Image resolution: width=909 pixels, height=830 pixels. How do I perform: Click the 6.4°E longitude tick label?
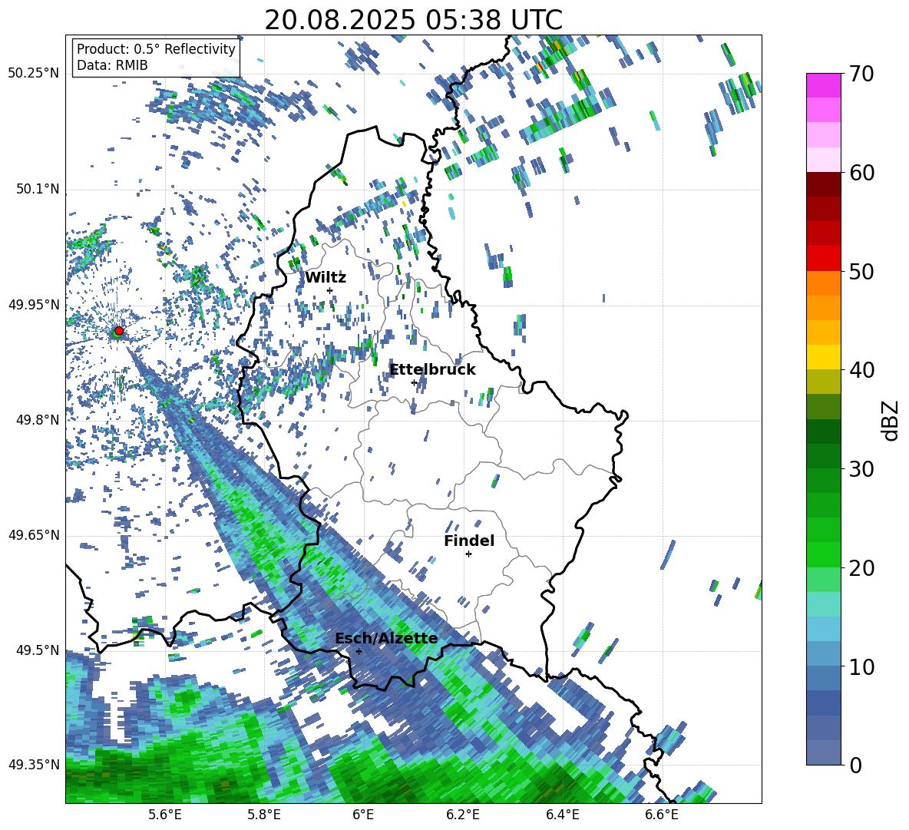click(x=562, y=815)
